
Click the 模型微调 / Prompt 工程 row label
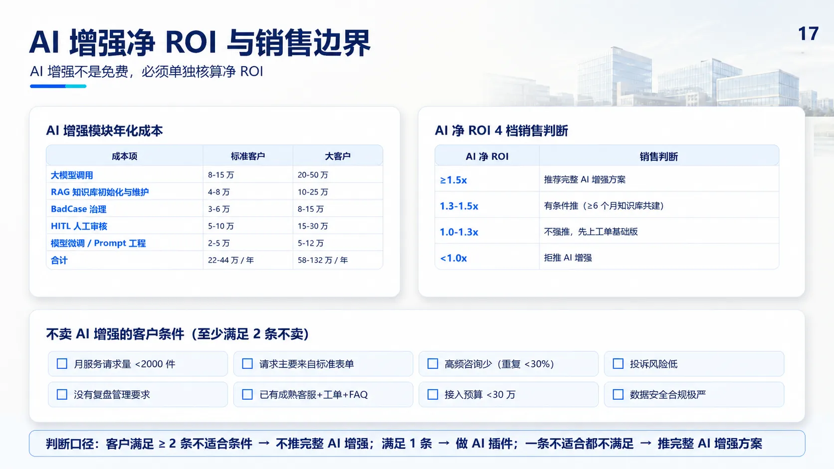pos(98,243)
